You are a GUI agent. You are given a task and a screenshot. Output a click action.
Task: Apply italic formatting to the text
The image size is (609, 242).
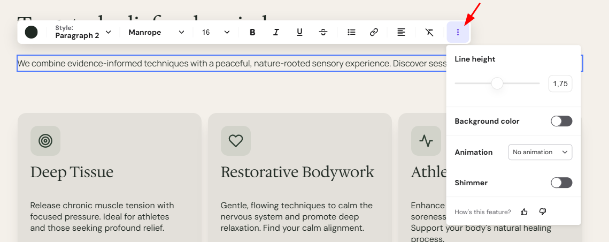[276, 32]
